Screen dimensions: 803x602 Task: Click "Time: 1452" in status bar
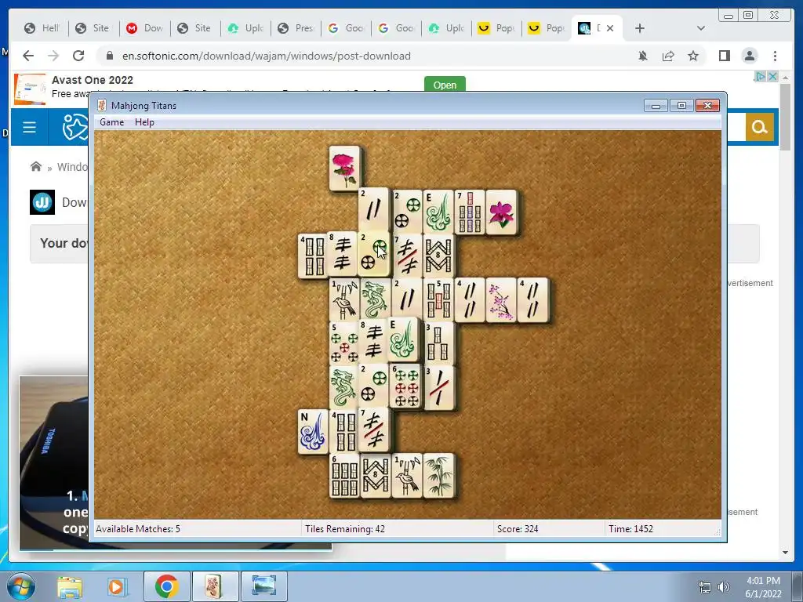(630, 529)
